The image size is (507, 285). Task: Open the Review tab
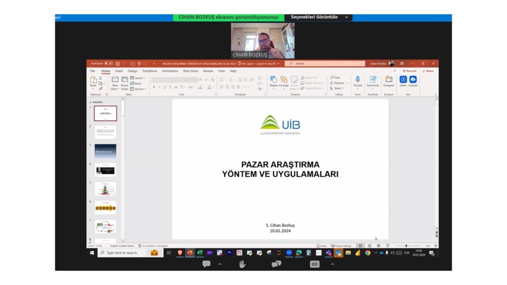point(208,71)
